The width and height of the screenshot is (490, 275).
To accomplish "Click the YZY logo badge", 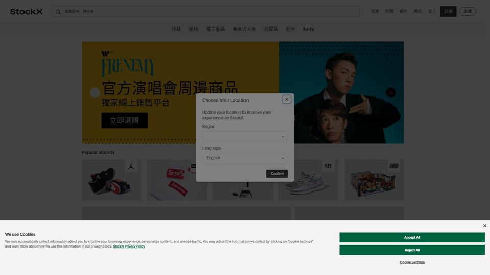I will coord(328,166).
